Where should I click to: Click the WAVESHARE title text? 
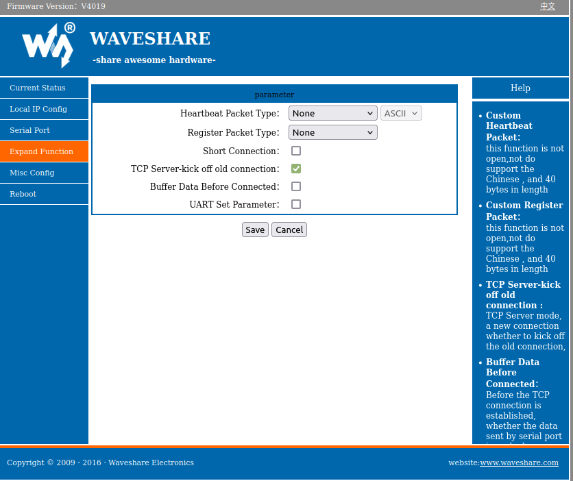[x=149, y=38]
